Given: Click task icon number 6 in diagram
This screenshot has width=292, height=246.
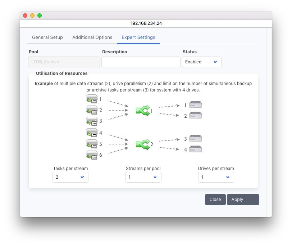Looking at the screenshot, I should click(92, 155).
